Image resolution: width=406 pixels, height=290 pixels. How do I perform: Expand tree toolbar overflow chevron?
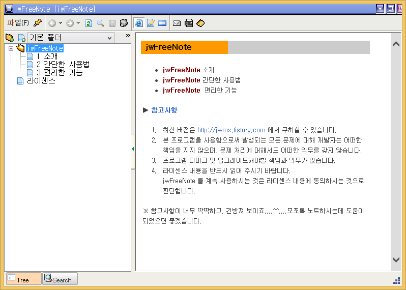[x=128, y=35]
